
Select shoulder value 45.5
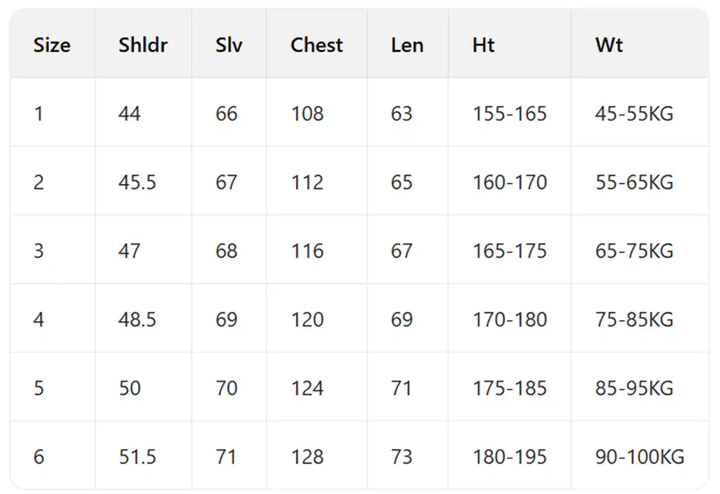[137, 183]
